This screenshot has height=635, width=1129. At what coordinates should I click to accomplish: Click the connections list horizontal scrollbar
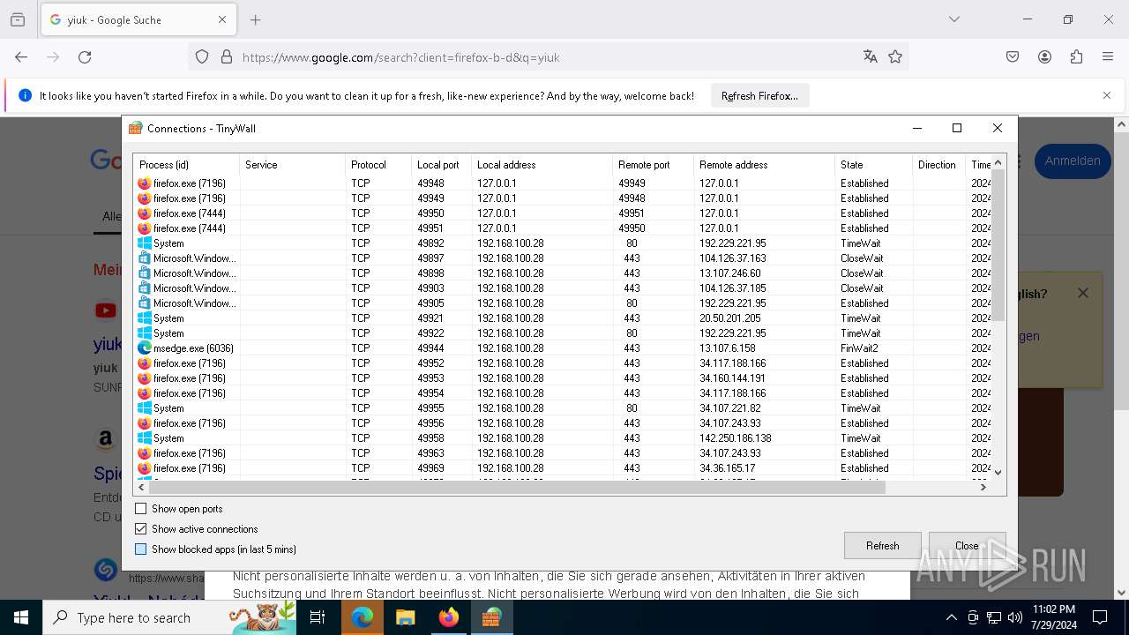coord(517,487)
